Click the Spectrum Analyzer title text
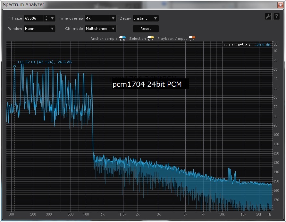Image resolution: width=286 pixels, height=222 pixels. [x=23, y=4]
